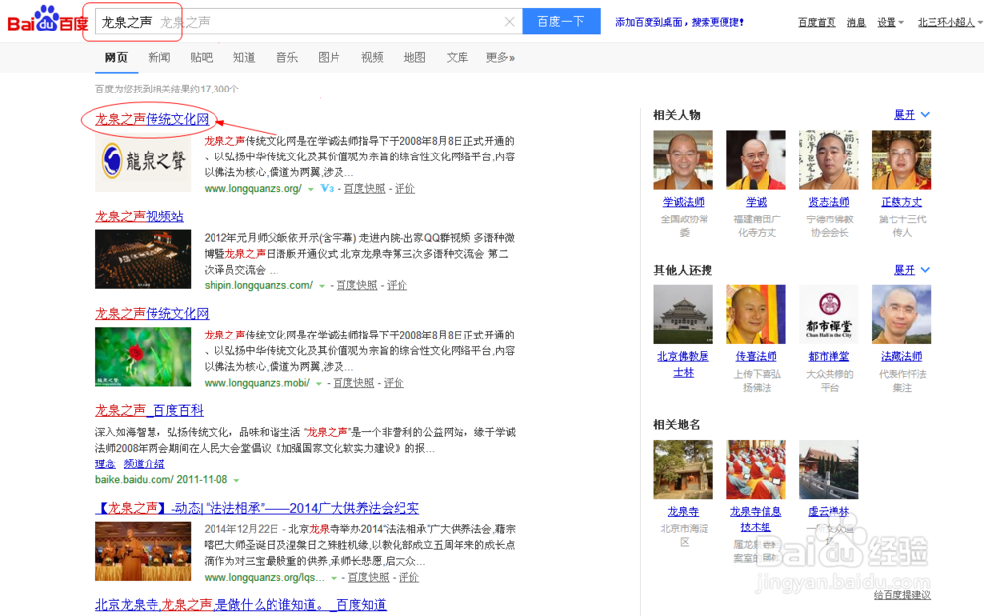Screen dimensions: 984x616
Task: Open 贤志法师 name link
Action: pyautogui.click(x=829, y=202)
